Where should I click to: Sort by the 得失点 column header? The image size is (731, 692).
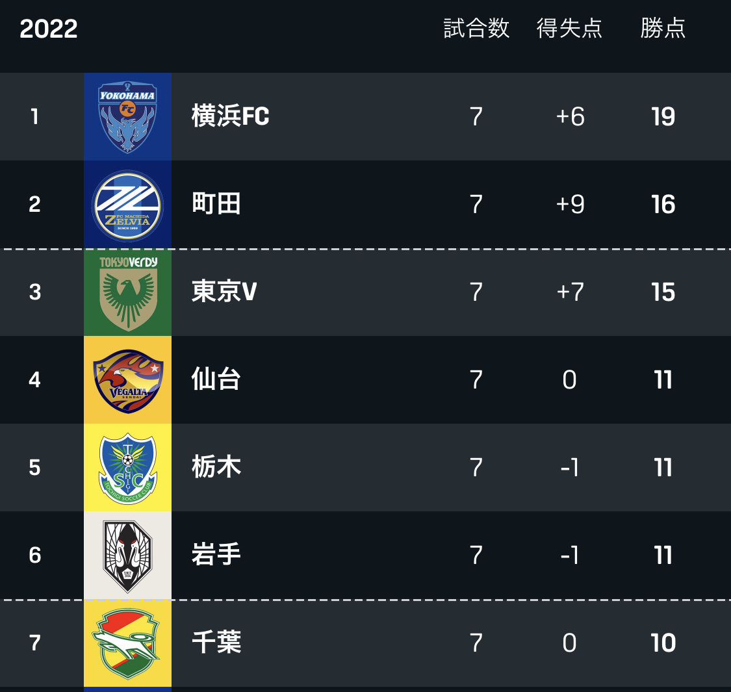click(569, 29)
